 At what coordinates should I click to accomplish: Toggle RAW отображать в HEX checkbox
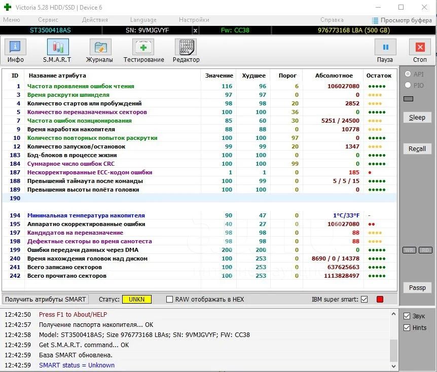(x=169, y=299)
